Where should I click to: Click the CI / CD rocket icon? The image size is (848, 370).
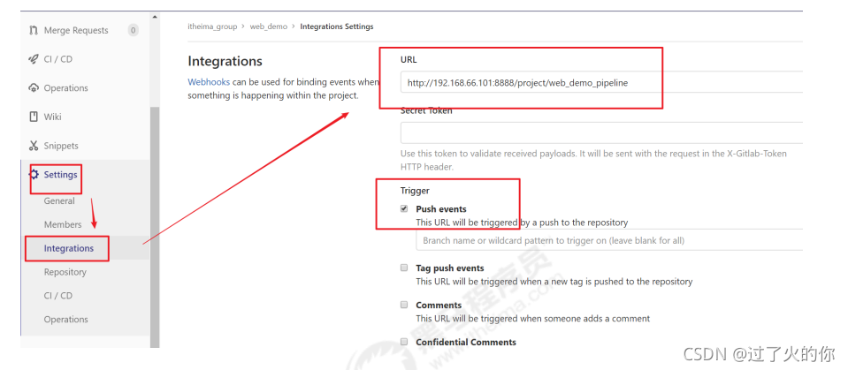click(33, 59)
